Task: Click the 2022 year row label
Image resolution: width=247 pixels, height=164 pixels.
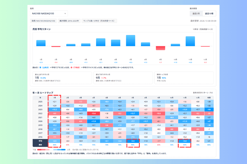Action: (x=40, y=113)
